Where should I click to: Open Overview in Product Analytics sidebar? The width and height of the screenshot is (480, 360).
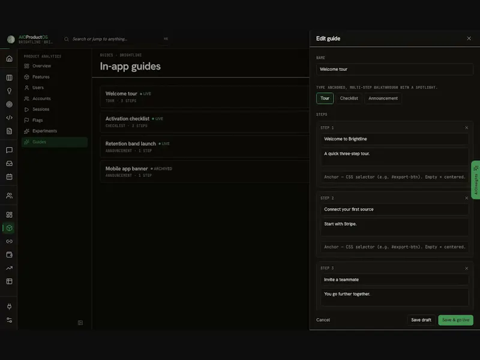(55, 66)
